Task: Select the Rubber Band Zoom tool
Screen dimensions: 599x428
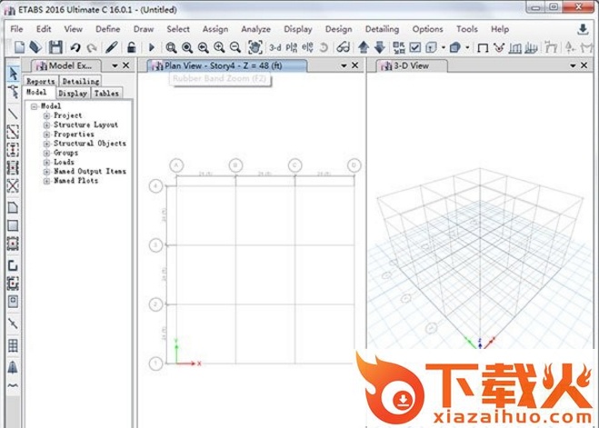Action: pos(171,47)
